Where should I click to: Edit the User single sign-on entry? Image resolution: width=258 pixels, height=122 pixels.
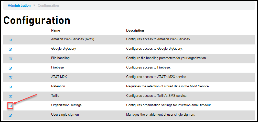point(10,115)
